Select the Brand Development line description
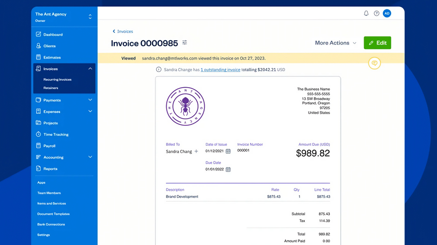Viewport: 437px width, 245px height. (x=182, y=196)
